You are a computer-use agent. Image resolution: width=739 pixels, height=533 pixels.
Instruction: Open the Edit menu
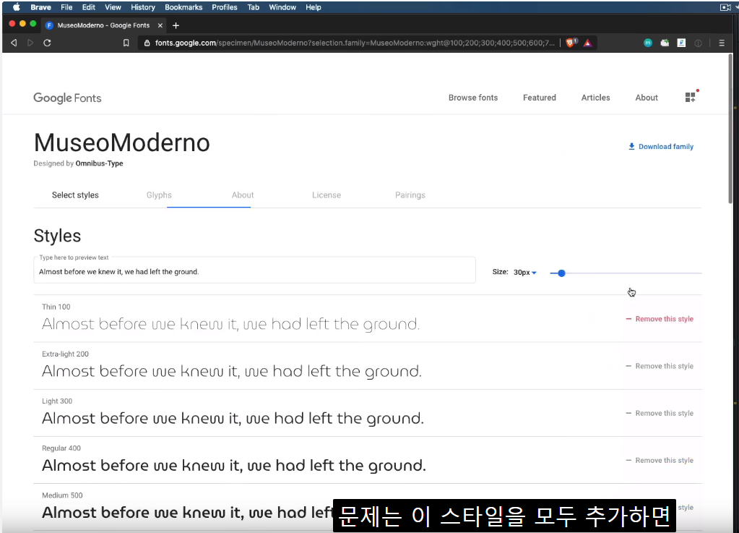89,7
